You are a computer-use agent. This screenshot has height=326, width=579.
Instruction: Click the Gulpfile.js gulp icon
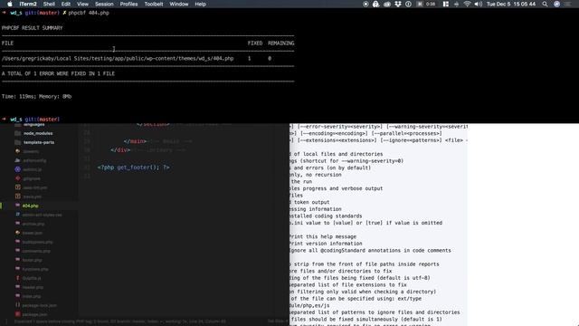tap(17, 278)
